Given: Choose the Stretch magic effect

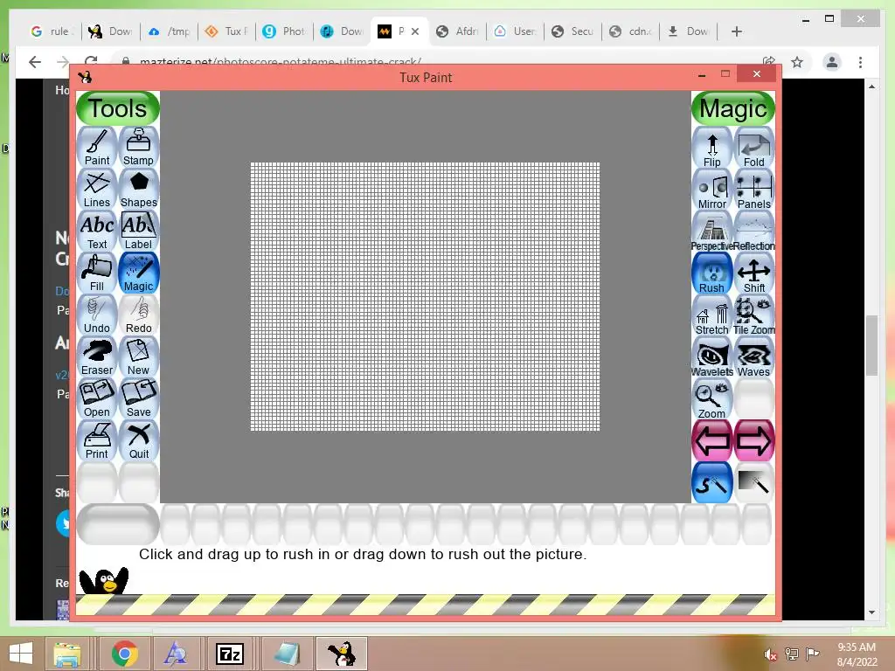Looking at the screenshot, I should click(711, 316).
